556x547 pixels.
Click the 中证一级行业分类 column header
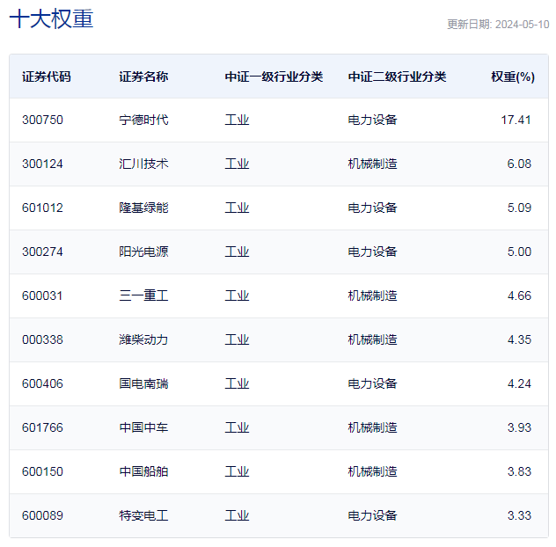coord(274,77)
